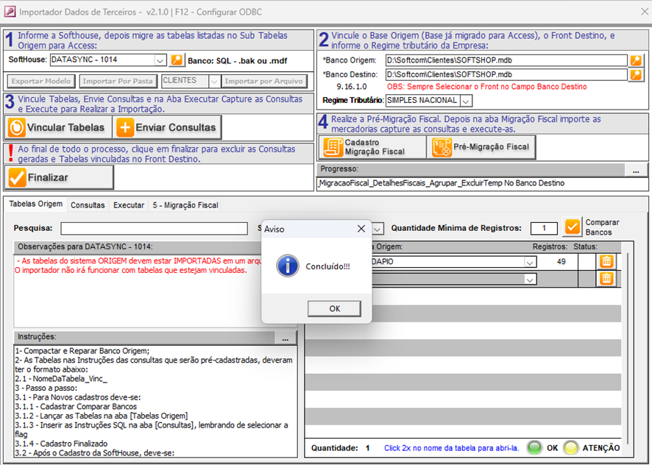This screenshot has width=652, height=465.
Task: Expand the second Tabela Origem row dropdown
Action: (529, 279)
